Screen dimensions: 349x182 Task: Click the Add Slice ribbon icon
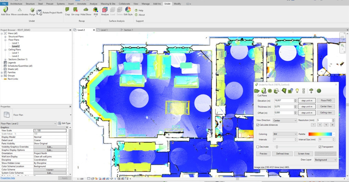5,10
